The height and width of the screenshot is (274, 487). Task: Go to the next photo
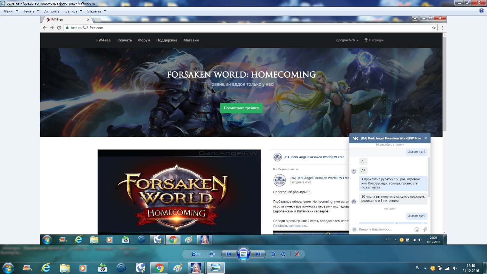[258, 254]
